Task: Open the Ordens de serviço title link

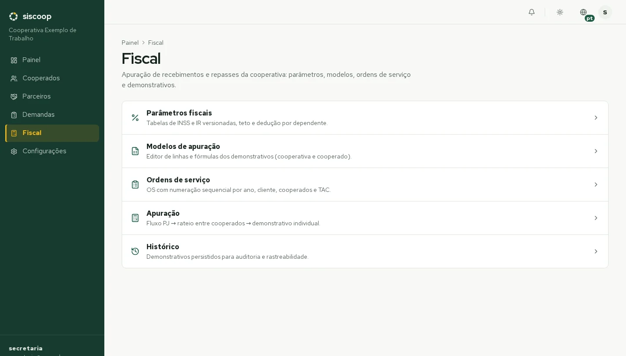Action: click(x=178, y=180)
